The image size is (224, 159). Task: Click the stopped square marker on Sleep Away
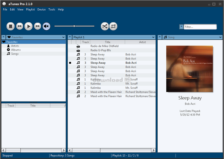click(70, 63)
